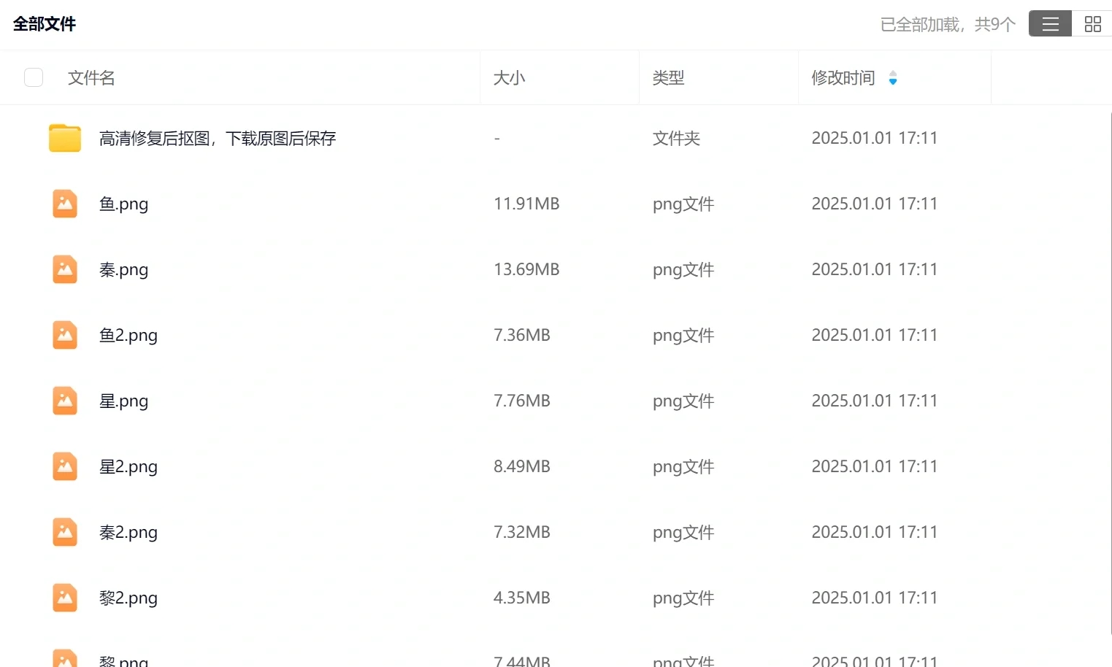
Task: Sort by 修改时间 column header
Action: [x=843, y=77]
